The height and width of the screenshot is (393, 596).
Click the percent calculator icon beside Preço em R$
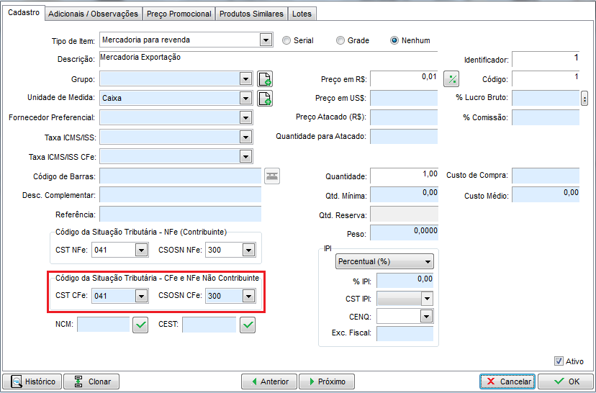coord(451,79)
